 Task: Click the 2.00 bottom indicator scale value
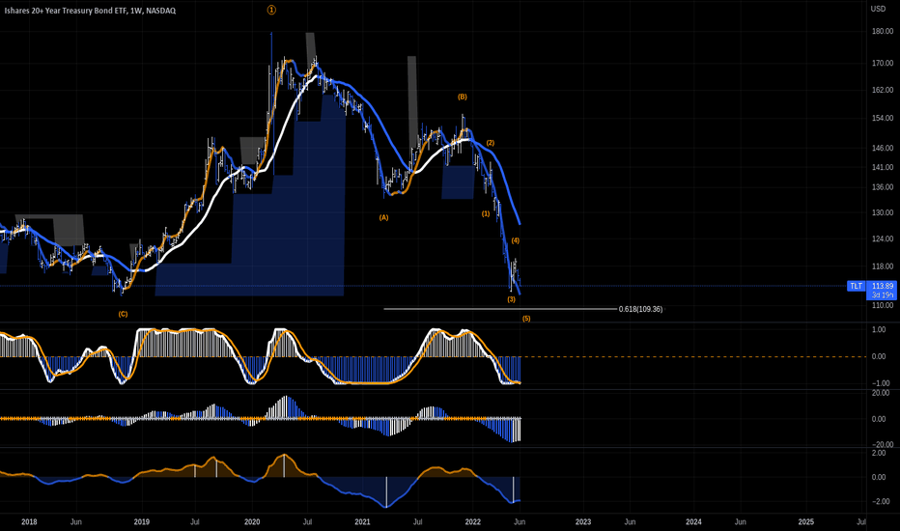tap(878, 454)
